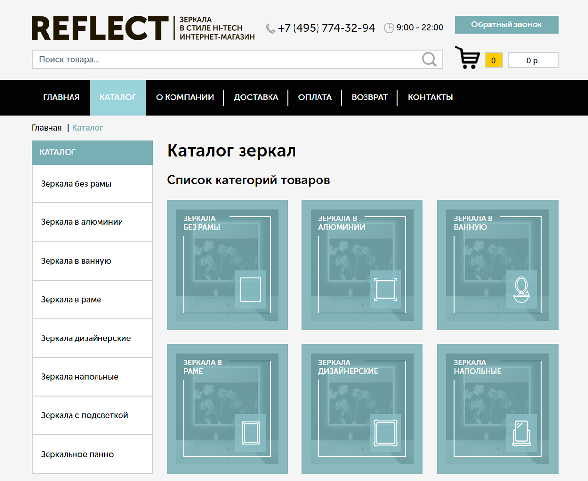Open Оплата in the navigation bar
The width and height of the screenshot is (588, 481).
pyautogui.click(x=315, y=97)
